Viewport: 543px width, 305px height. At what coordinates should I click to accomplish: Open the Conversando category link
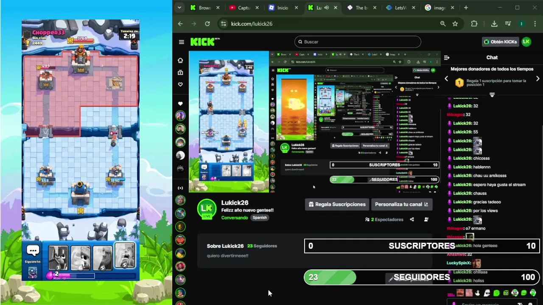[235, 218]
